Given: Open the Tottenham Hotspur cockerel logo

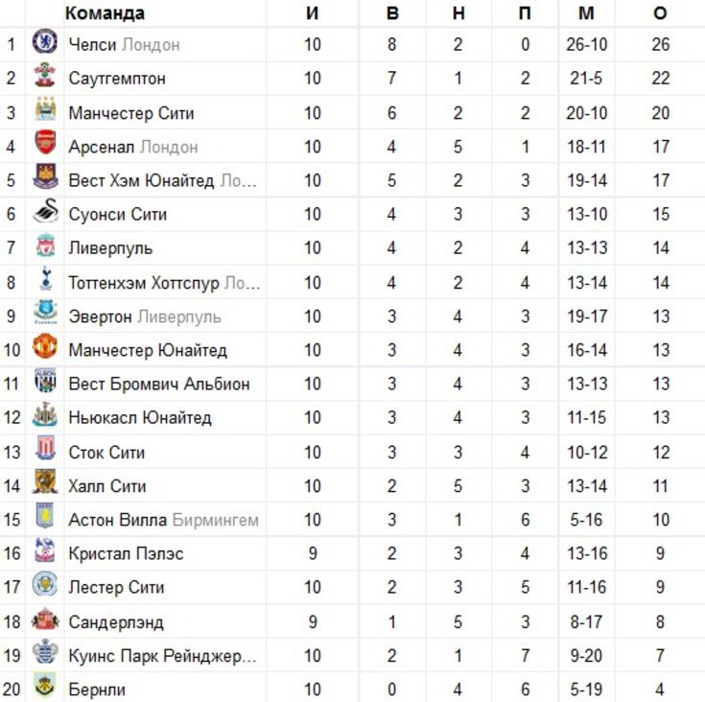Looking at the screenshot, I should pyautogui.click(x=45, y=278).
